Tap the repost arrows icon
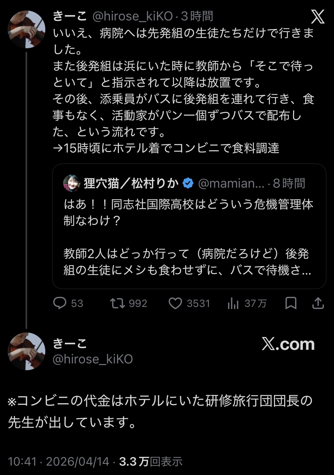Image resolution: width=334 pixels, height=475 pixels. (117, 303)
